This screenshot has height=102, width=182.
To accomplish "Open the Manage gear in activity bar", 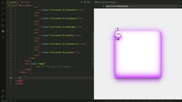I will pyautogui.click(x=3, y=97).
